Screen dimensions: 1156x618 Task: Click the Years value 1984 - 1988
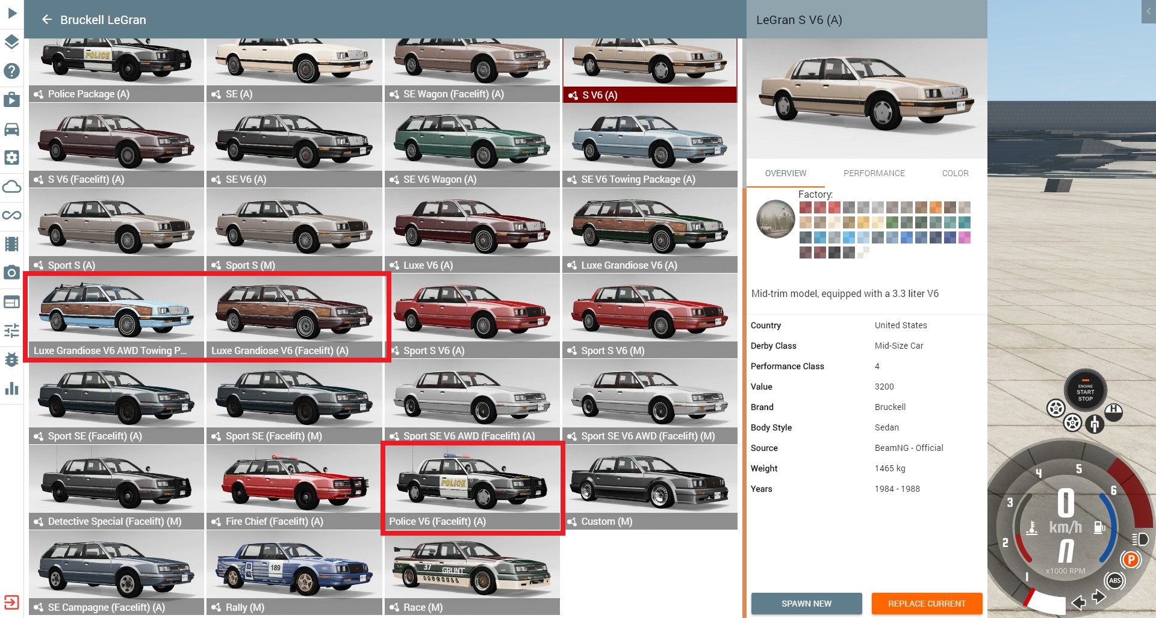pos(897,489)
